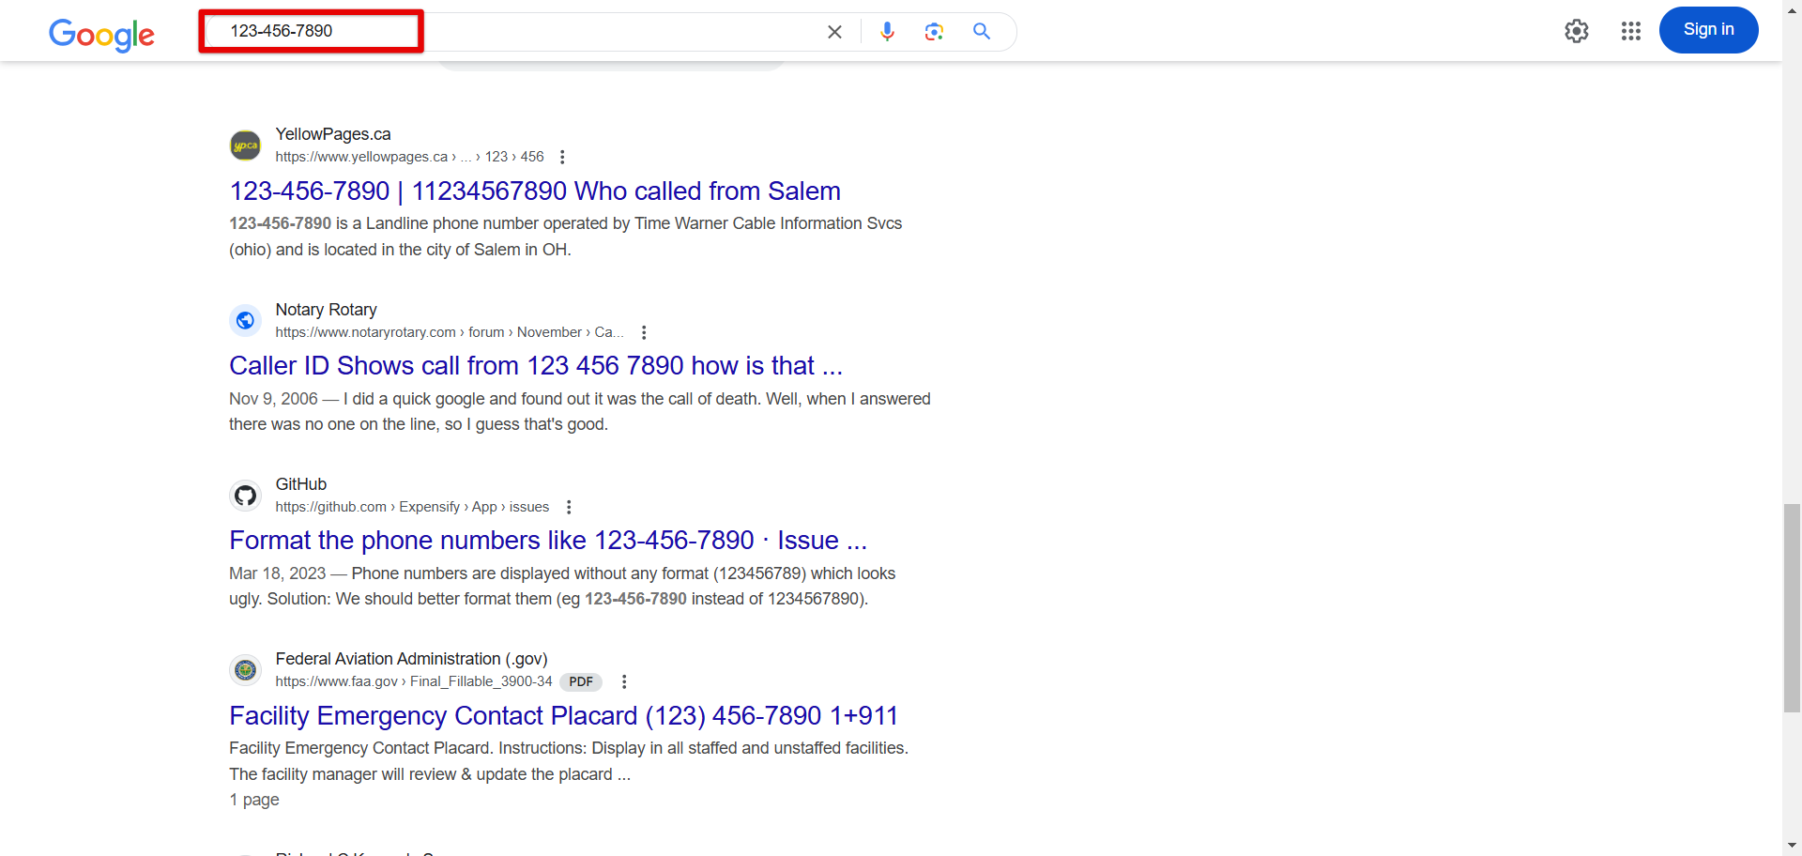Click the Federal Aviation Administration favicon
This screenshot has height=856, width=1802.
coord(246,670)
